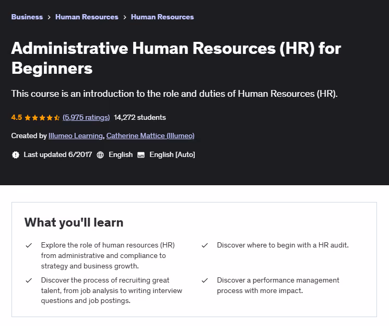Open the last Human Resources breadcrumb

point(162,17)
